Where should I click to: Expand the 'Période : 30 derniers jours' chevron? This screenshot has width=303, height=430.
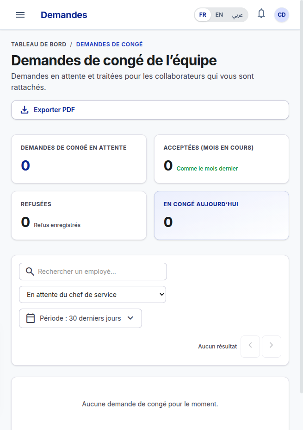click(x=130, y=318)
